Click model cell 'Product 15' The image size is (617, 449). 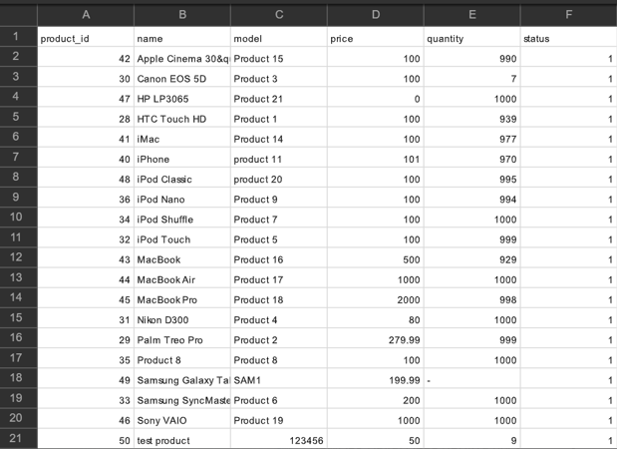click(x=279, y=57)
